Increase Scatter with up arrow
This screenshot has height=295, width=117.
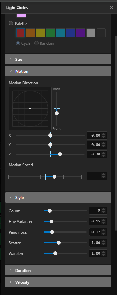pyautogui.click(x=103, y=241)
